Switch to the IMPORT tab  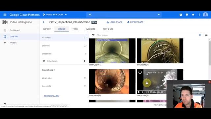(47, 29)
